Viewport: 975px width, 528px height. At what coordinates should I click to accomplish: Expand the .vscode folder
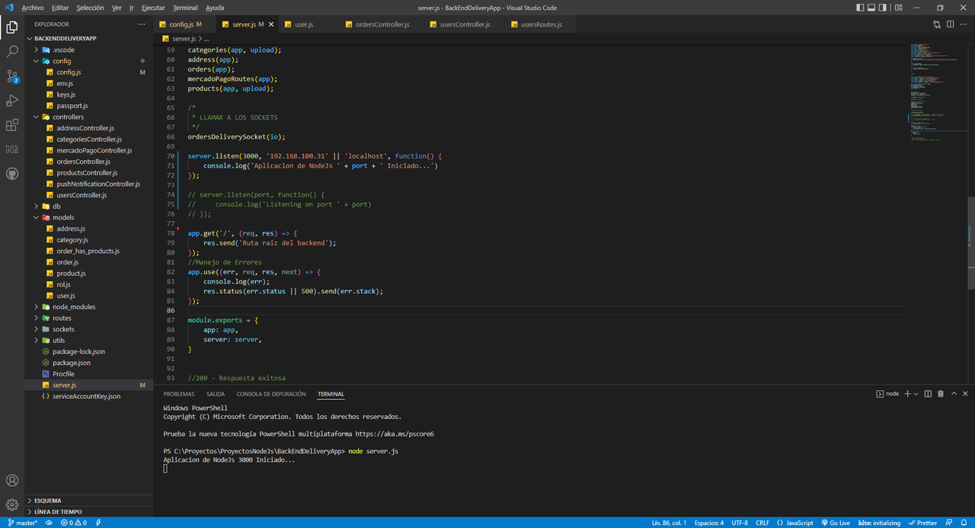pyautogui.click(x=89, y=50)
